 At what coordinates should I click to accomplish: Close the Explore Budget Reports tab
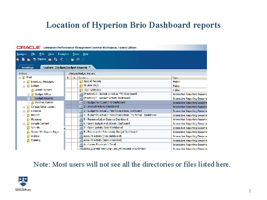pyautogui.click(x=90, y=67)
